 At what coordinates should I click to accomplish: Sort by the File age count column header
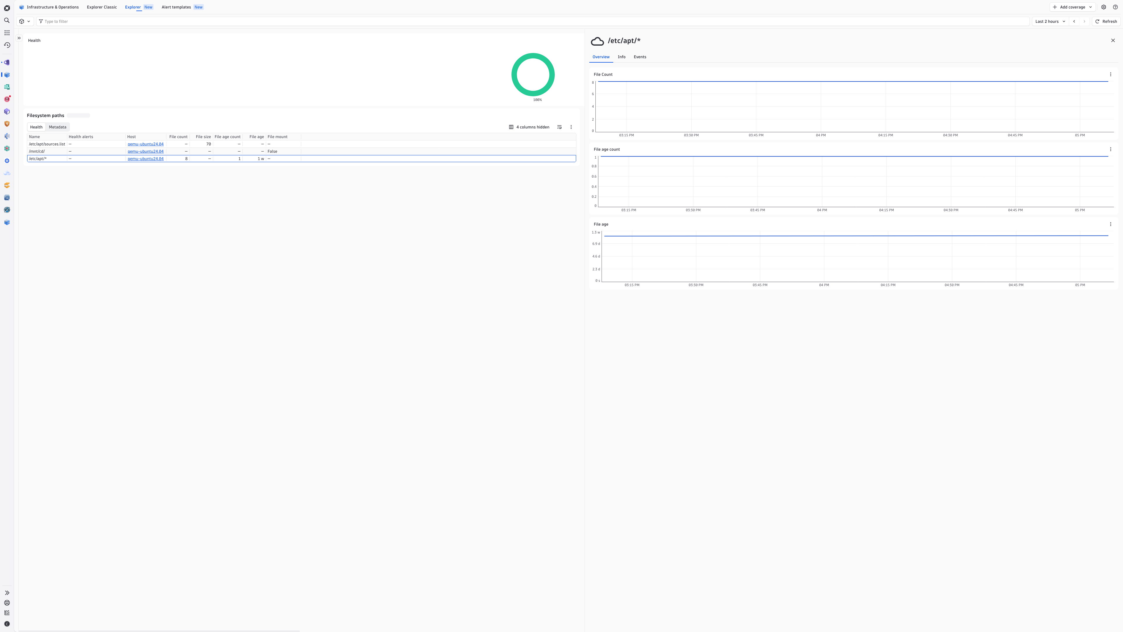click(x=228, y=137)
